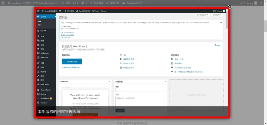The width and height of the screenshot is (267, 125).
Task: Open 設定 settings icon in sidebar
Action: 38,80
